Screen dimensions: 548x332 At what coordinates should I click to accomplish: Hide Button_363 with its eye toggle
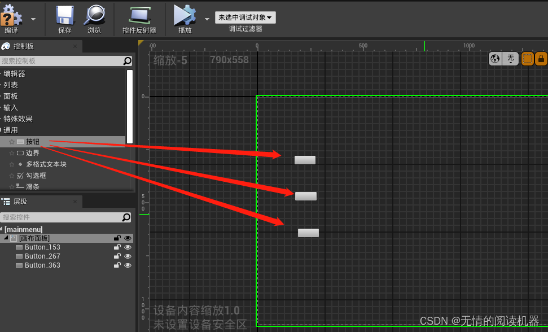click(x=128, y=265)
